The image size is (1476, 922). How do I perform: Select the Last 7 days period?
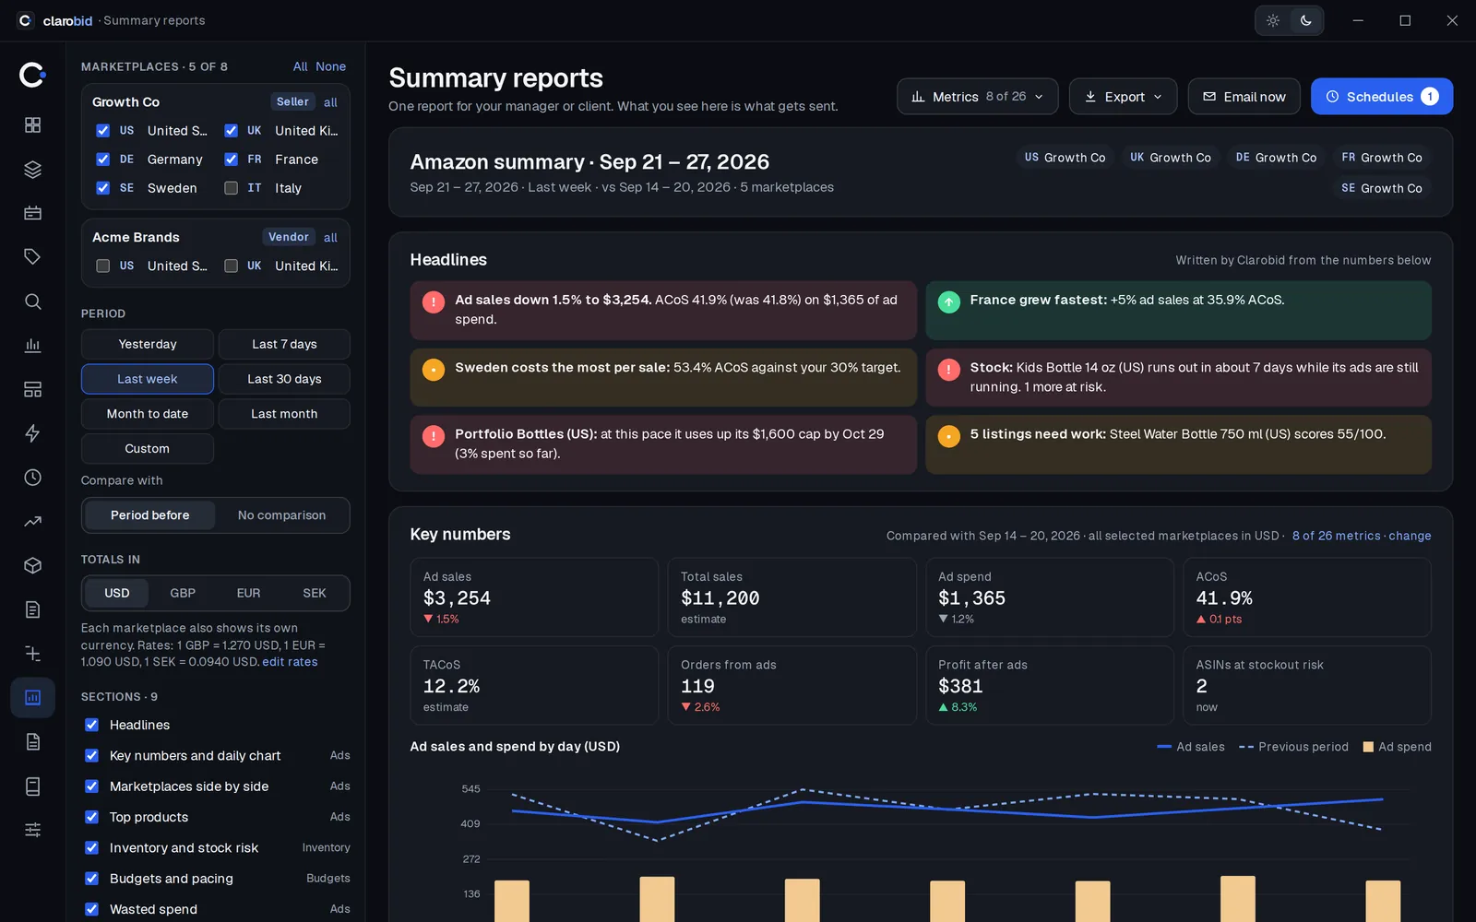284,344
